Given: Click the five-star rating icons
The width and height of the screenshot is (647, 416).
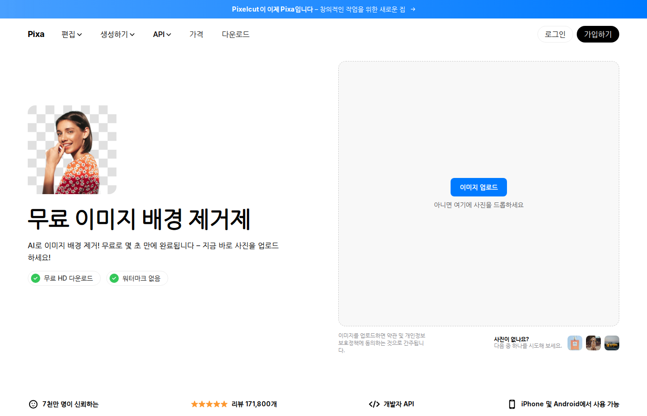Looking at the screenshot, I should 209,404.
